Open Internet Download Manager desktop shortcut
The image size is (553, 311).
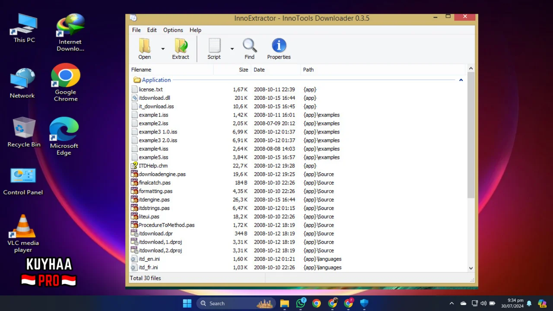(x=70, y=32)
